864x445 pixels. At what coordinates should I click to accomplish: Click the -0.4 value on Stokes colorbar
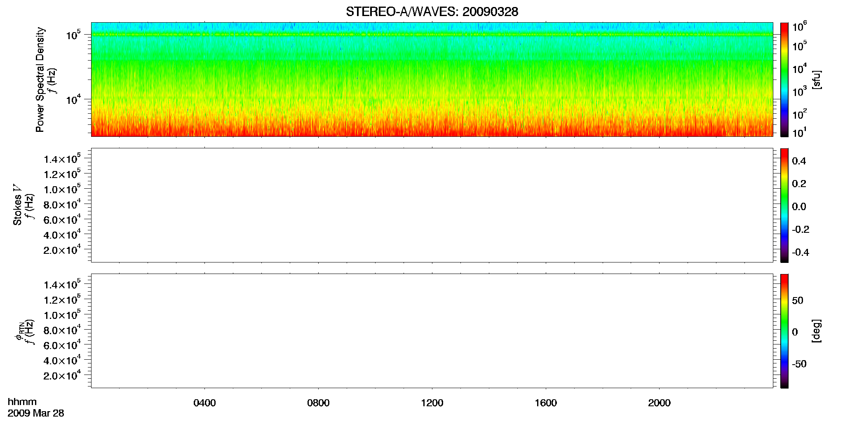pyautogui.click(x=801, y=253)
